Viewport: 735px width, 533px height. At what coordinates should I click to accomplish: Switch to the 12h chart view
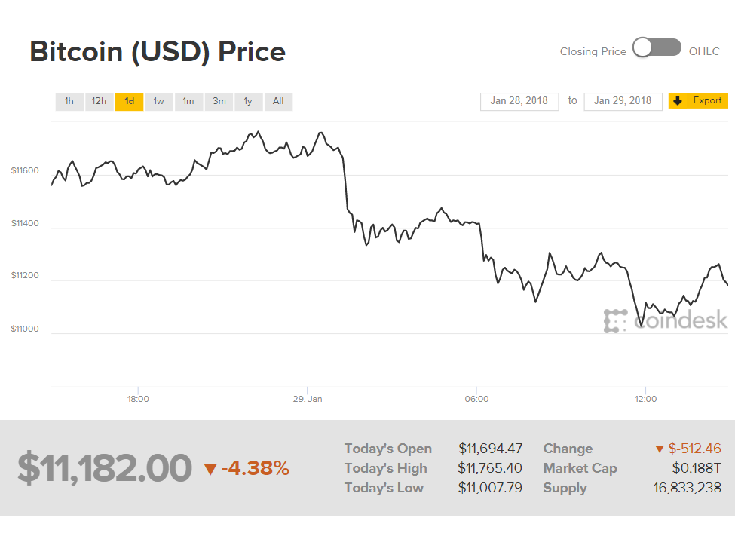(99, 101)
